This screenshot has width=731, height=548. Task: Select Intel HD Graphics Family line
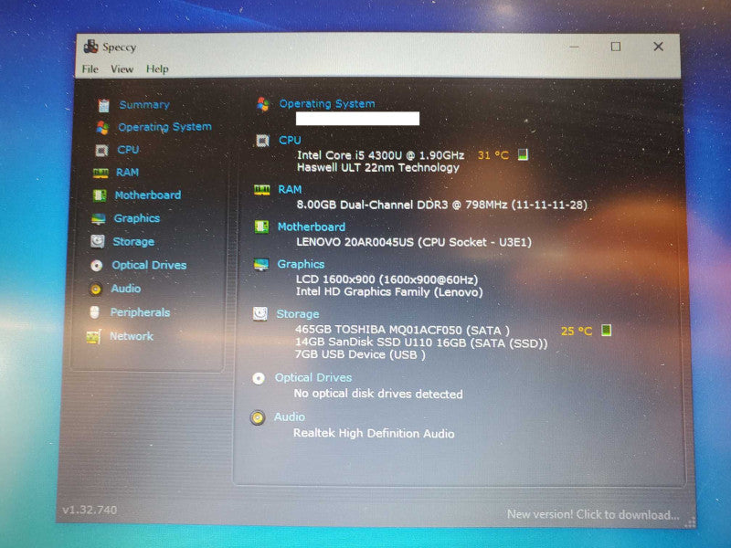(389, 292)
